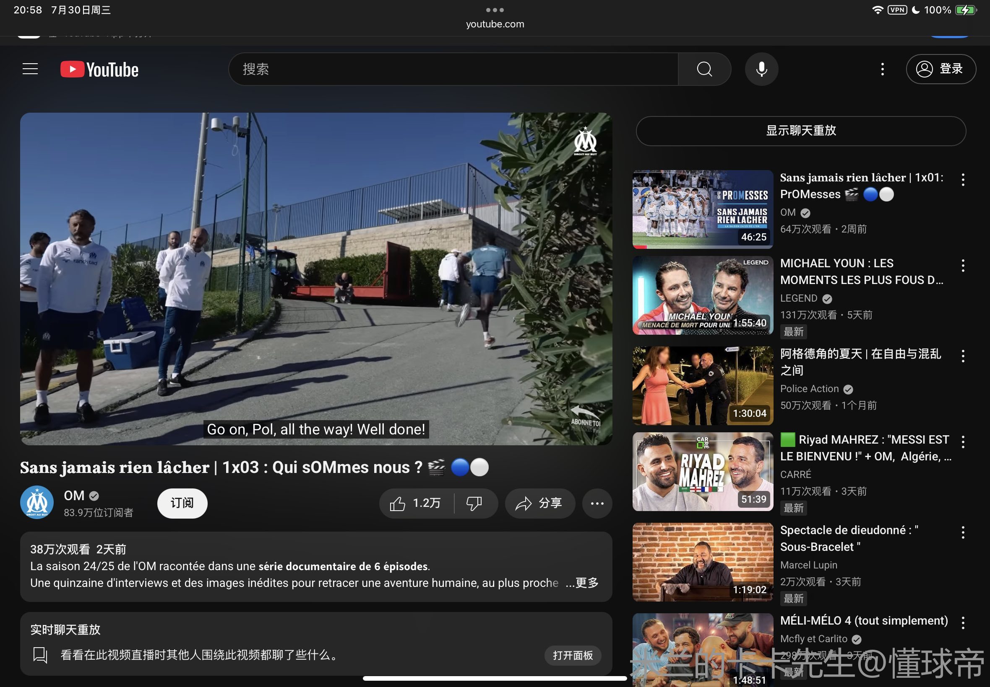Like the video, thumbs-up 1.2万
Image resolution: width=990 pixels, height=687 pixels.
416,503
